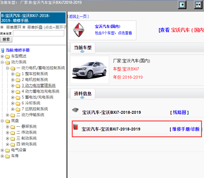The image size is (204, 178).
Task: Click 宝沃汽车-宝沃BXi7-2018-2019 title in 维修手册 row
Action: (x=111, y=129)
